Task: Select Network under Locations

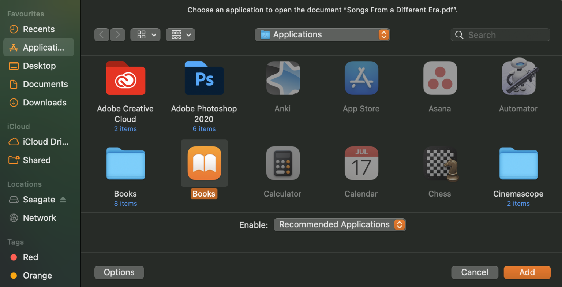Action: coord(39,217)
